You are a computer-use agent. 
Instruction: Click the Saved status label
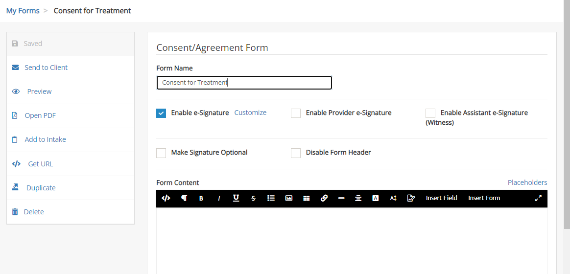click(33, 44)
